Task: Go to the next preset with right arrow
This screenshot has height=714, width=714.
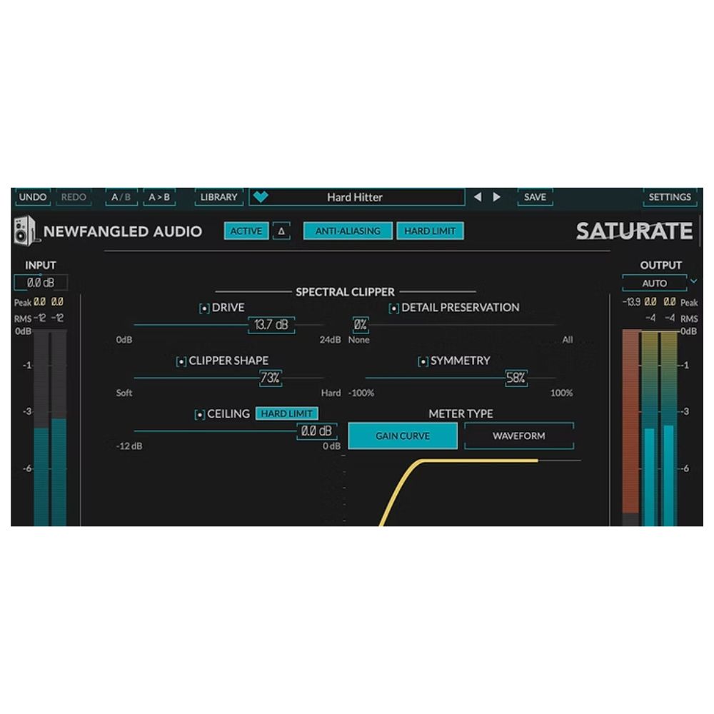Action: click(497, 197)
